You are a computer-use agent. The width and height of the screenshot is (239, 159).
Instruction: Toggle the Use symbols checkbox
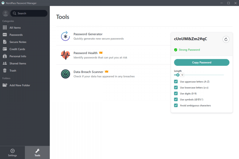pyautogui.click(x=176, y=99)
